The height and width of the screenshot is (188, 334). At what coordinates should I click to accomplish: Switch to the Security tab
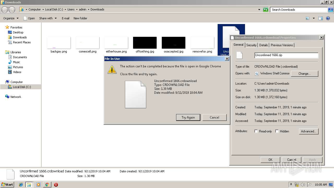[251, 45]
